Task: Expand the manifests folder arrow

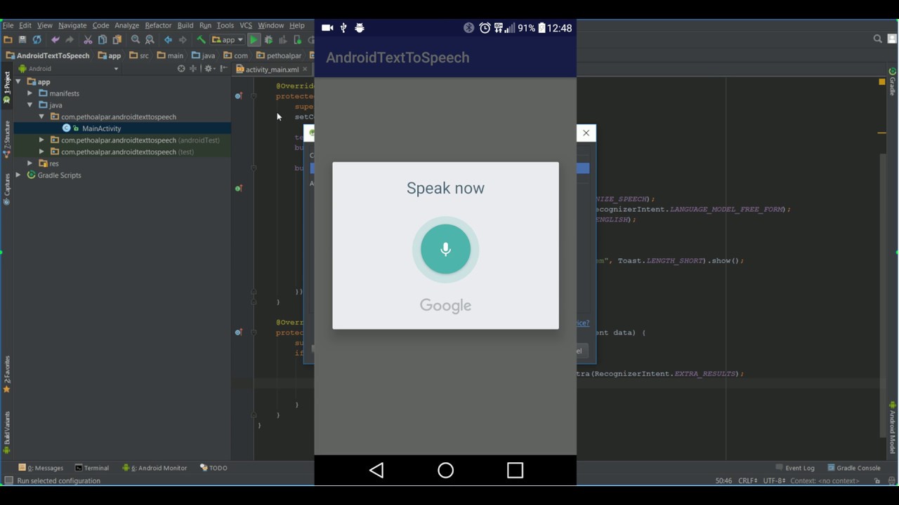Action: click(x=30, y=93)
